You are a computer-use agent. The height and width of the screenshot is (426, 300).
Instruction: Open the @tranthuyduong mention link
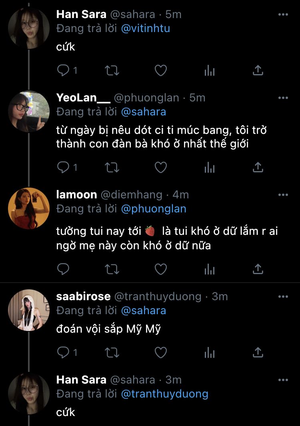point(164,394)
